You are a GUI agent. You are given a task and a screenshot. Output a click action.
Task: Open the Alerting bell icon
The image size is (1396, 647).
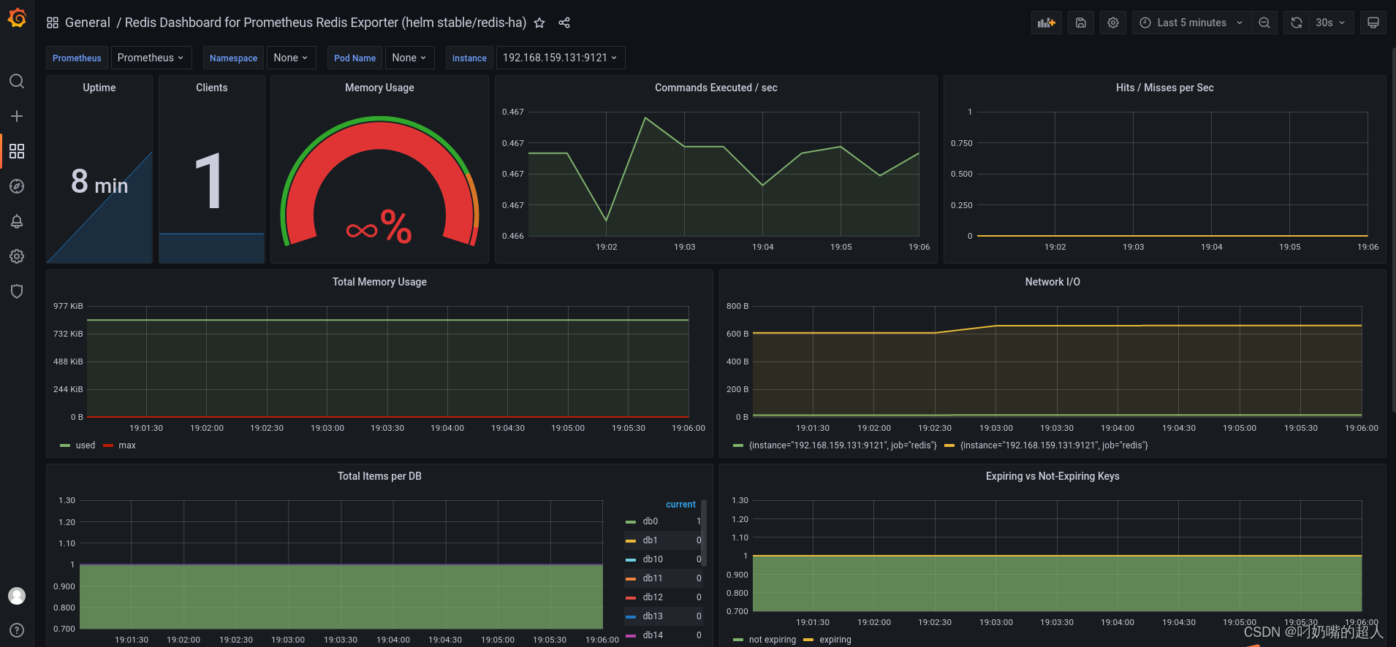17,221
